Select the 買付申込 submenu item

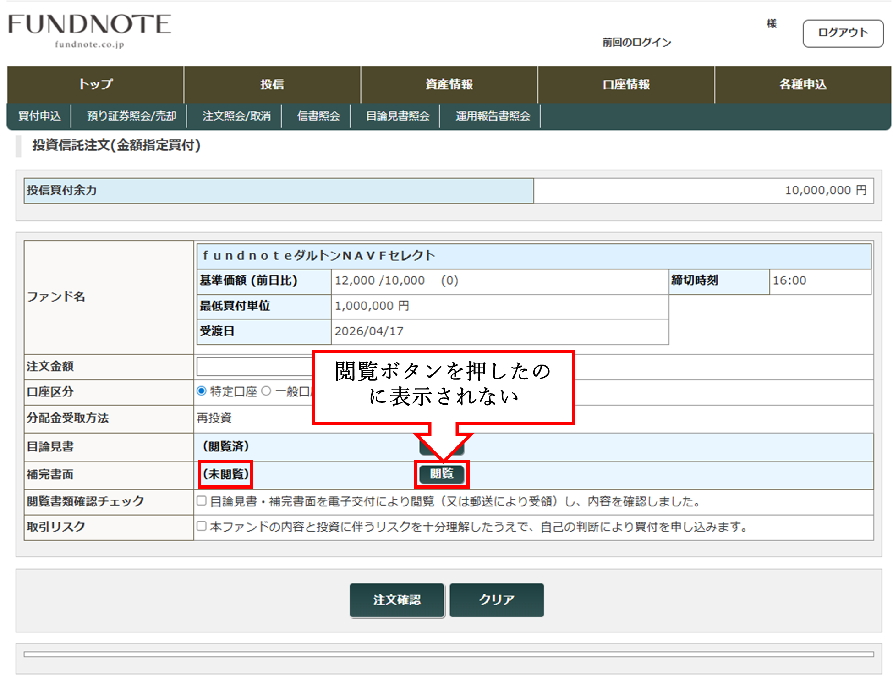click(x=39, y=116)
